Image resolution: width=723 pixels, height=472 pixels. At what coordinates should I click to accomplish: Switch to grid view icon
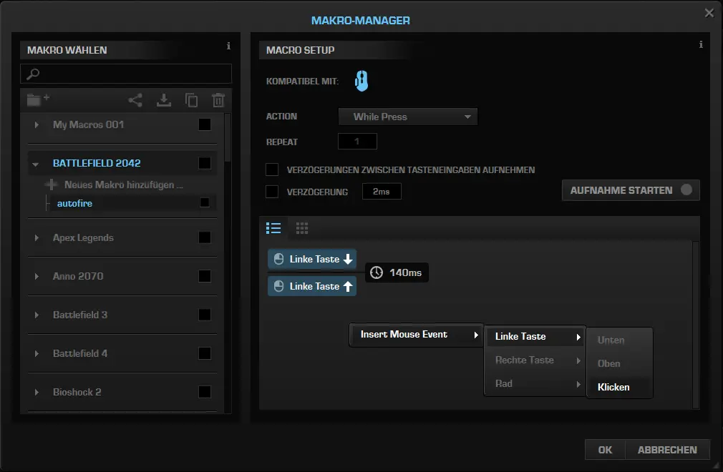(x=302, y=228)
